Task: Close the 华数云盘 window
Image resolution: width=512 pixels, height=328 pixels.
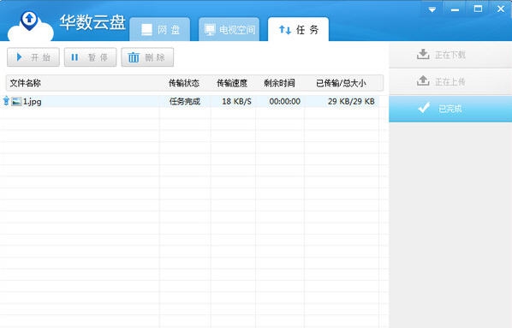Action: (x=501, y=9)
